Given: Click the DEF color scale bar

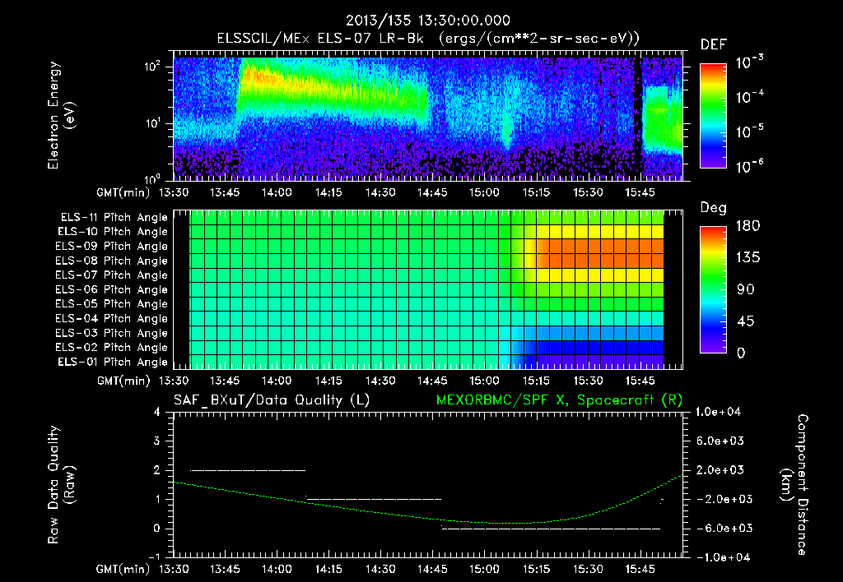Looking at the screenshot, I should point(713,115).
